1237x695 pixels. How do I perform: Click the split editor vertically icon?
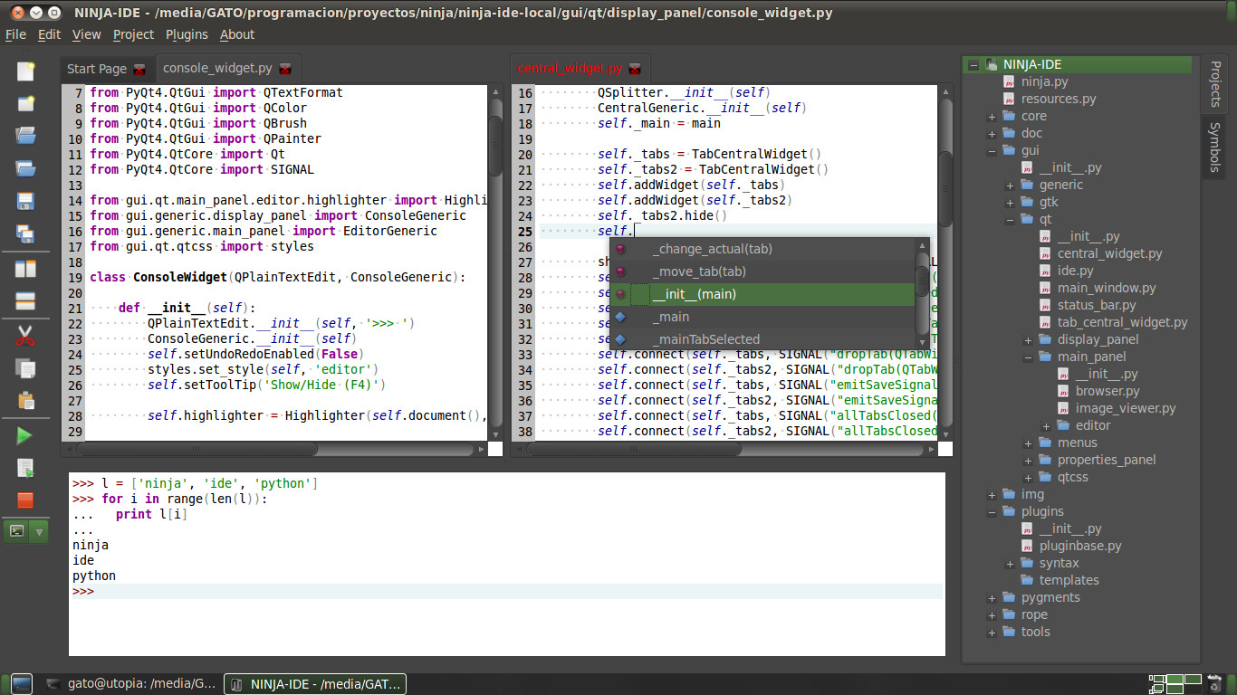[25, 268]
